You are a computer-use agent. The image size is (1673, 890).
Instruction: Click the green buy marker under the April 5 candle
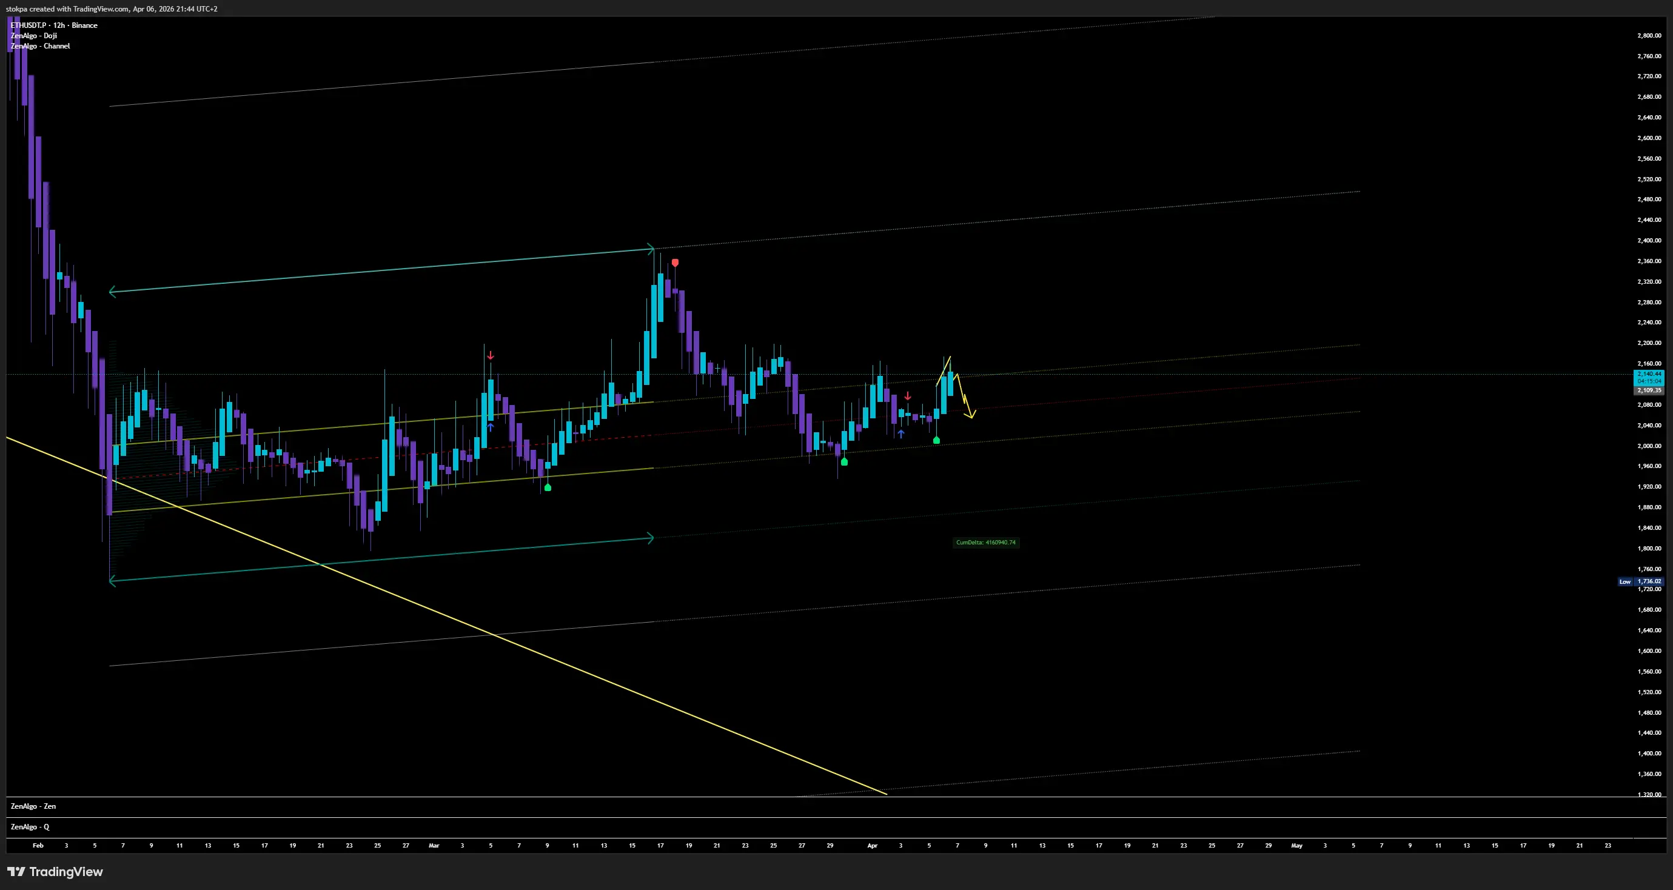[x=936, y=440]
